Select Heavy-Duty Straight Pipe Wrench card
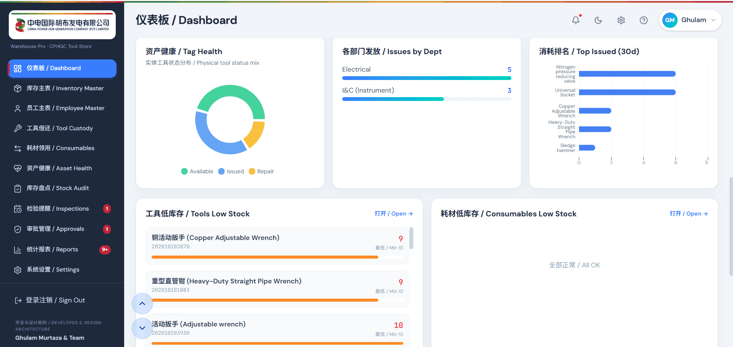The width and height of the screenshot is (733, 347). tap(277, 289)
